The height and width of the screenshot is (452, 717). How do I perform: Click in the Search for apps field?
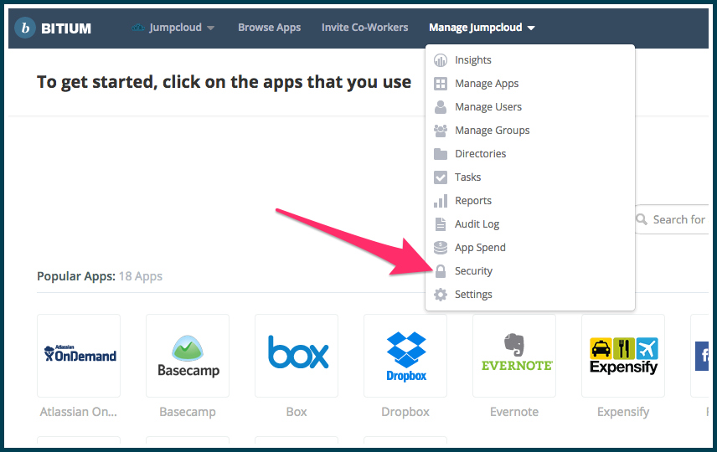pyautogui.click(x=677, y=219)
